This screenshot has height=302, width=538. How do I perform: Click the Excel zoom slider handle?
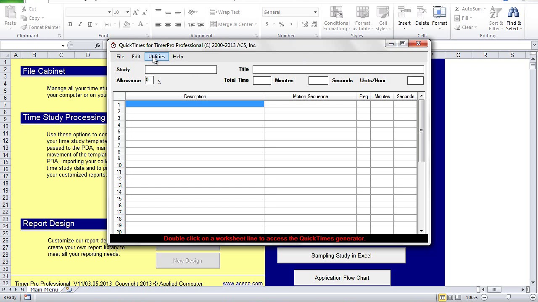509,297
